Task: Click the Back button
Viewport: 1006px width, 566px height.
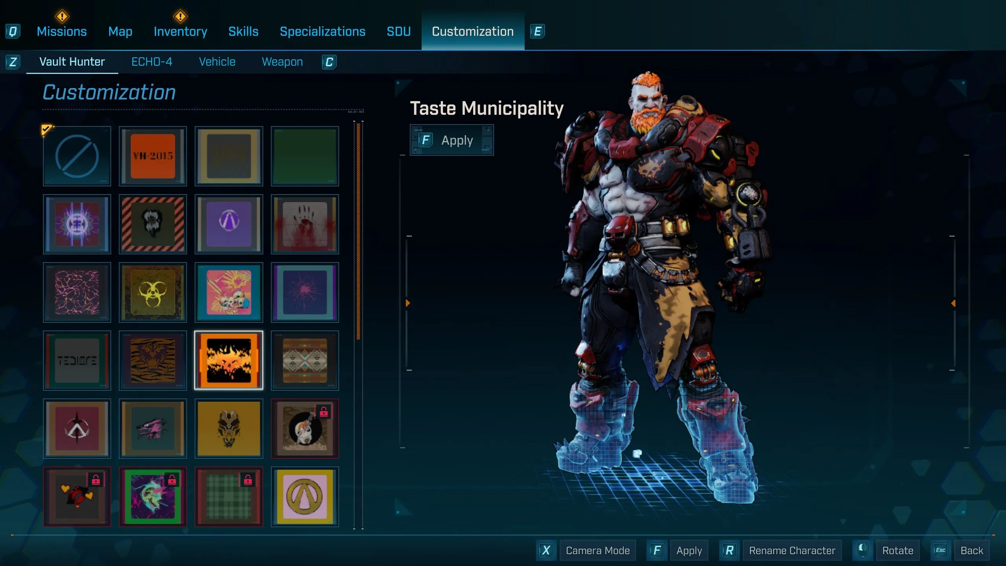Action: (x=972, y=550)
